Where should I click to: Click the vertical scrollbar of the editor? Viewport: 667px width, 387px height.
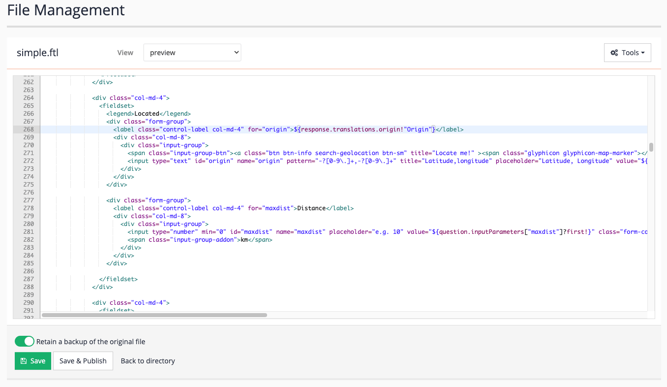pos(650,147)
